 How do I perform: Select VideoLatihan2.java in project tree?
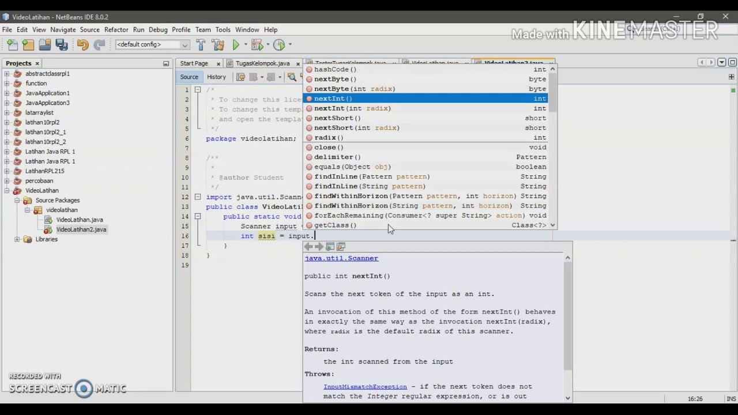[81, 229]
